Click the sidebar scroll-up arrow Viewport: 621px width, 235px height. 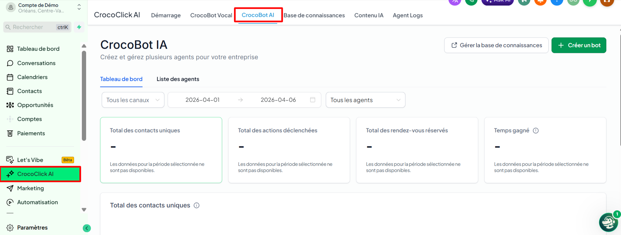(84, 46)
